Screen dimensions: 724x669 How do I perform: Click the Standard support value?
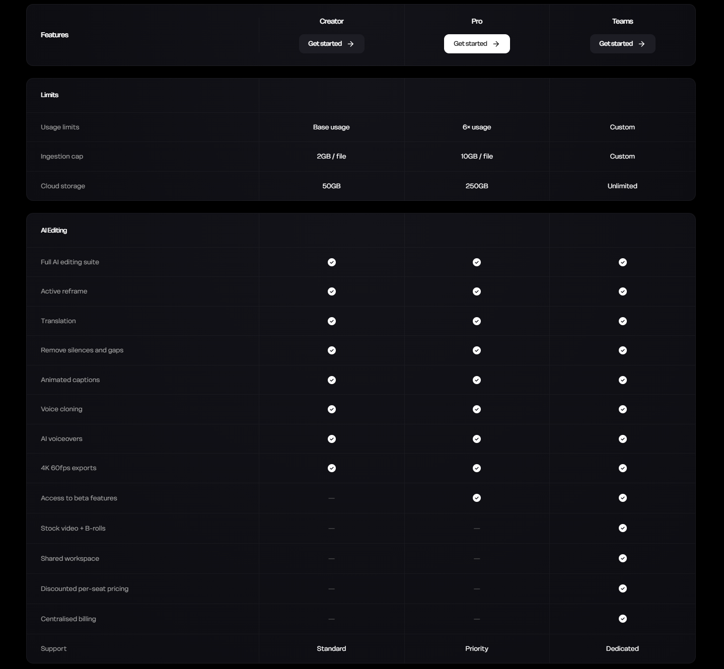coord(331,648)
